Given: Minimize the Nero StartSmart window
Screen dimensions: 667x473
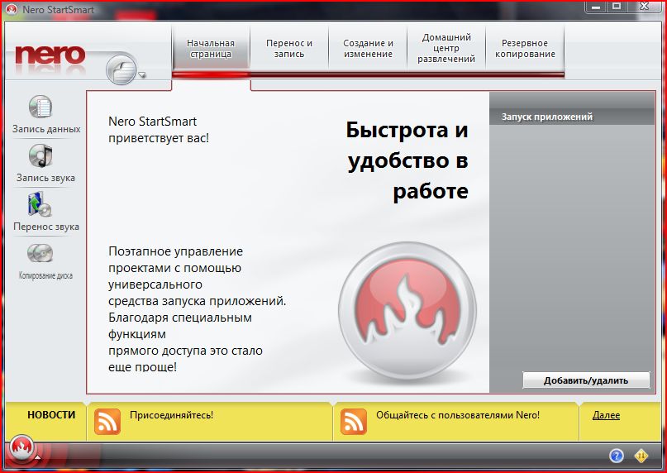Looking at the screenshot, I should [x=597, y=7].
